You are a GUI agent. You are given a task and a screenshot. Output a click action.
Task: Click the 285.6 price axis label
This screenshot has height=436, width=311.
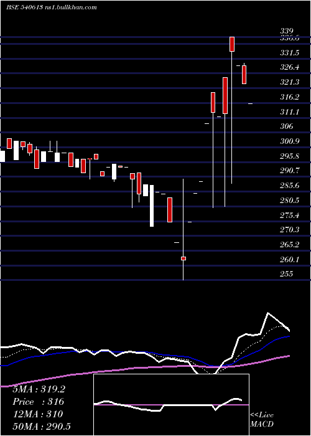(x=290, y=186)
